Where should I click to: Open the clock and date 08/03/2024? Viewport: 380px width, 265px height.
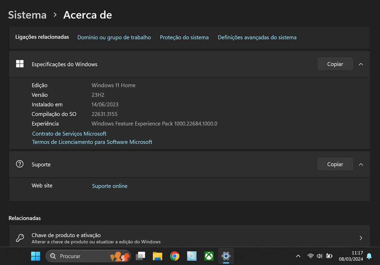point(351,256)
